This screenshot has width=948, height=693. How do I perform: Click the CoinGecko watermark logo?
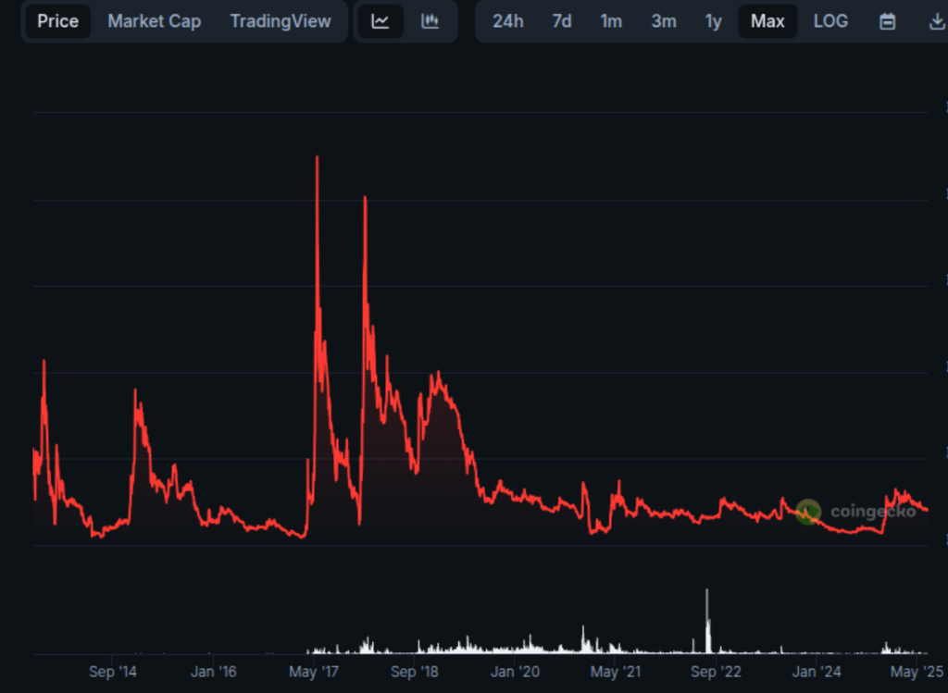coord(809,510)
